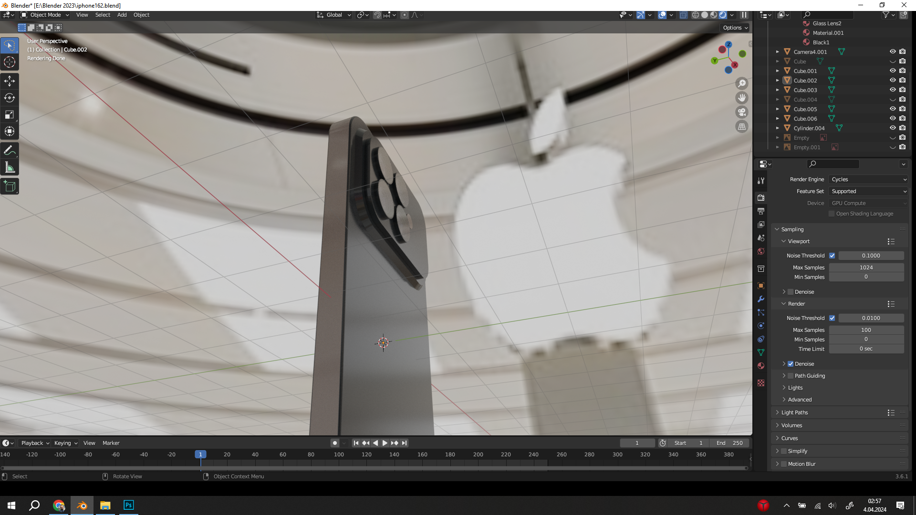Screen dimensions: 916x515
Task: Select the Move tool in toolbar
Action: tap(10, 81)
